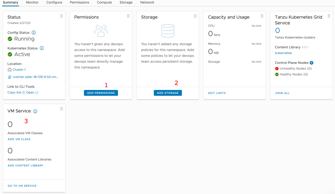
Task: Click drag handle on Status card
Action: pos(62,16)
